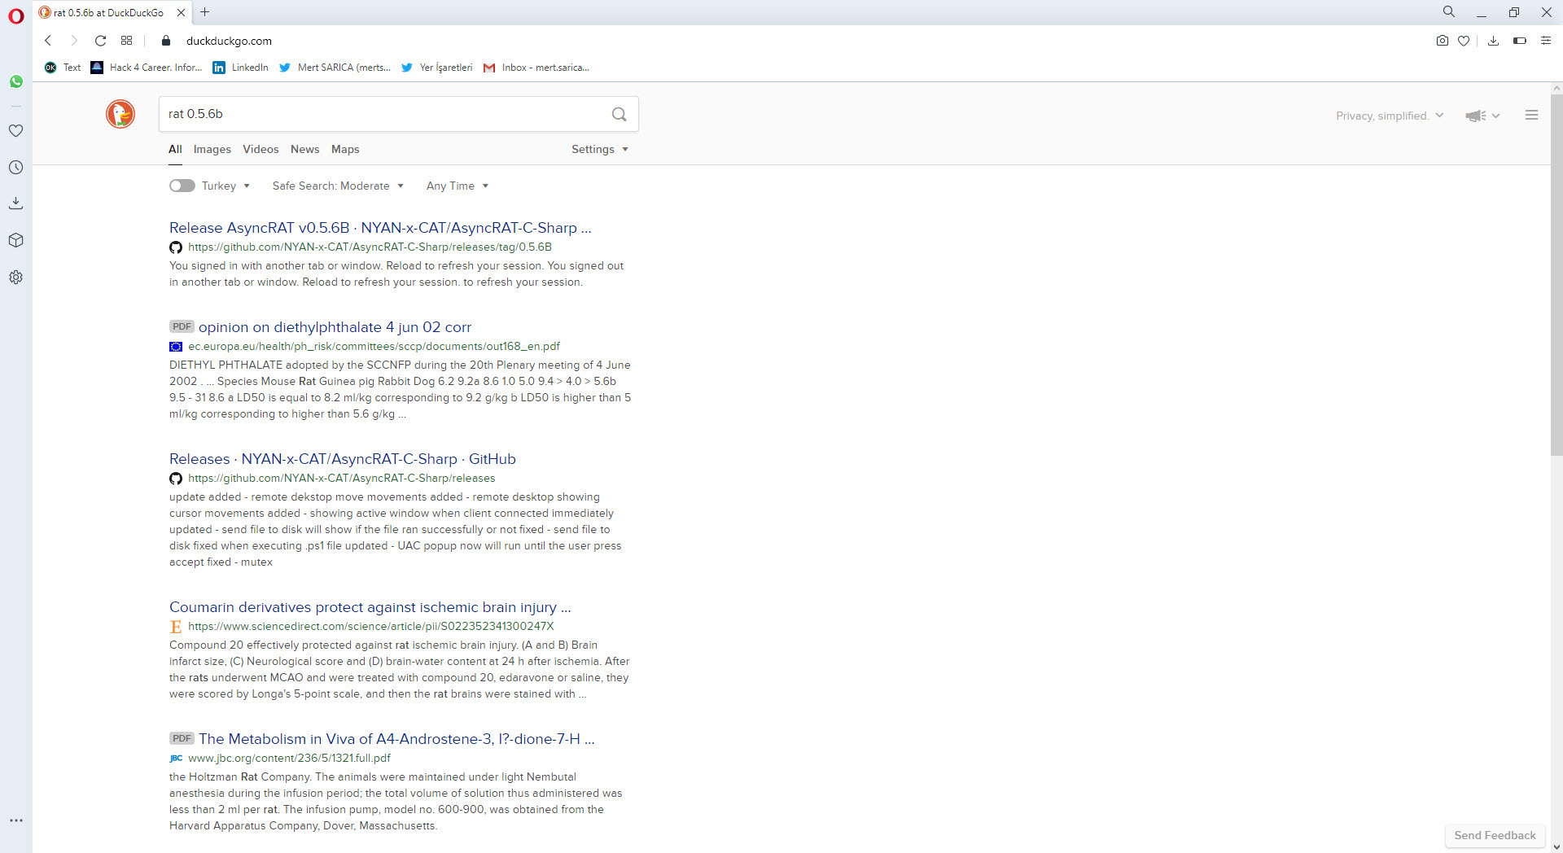
Task: Open WhatsApp in the Opera sidebar
Action: click(x=15, y=81)
